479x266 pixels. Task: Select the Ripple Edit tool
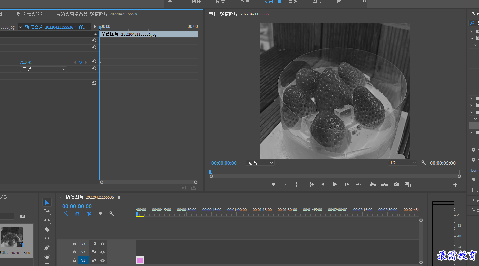(x=47, y=220)
